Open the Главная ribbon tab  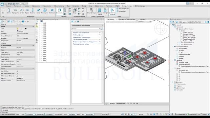click(9, 6)
